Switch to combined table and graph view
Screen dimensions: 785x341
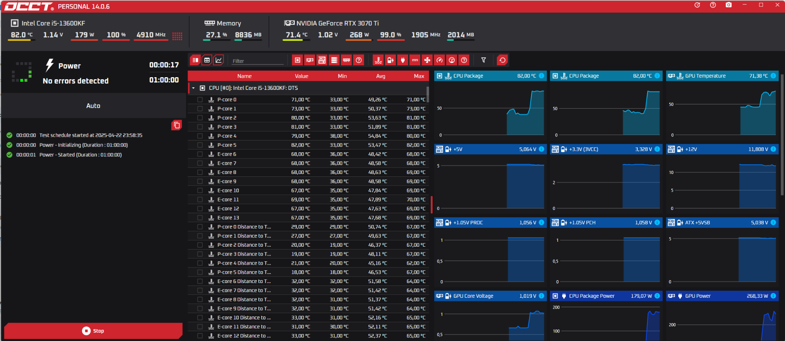pyautogui.click(x=195, y=60)
